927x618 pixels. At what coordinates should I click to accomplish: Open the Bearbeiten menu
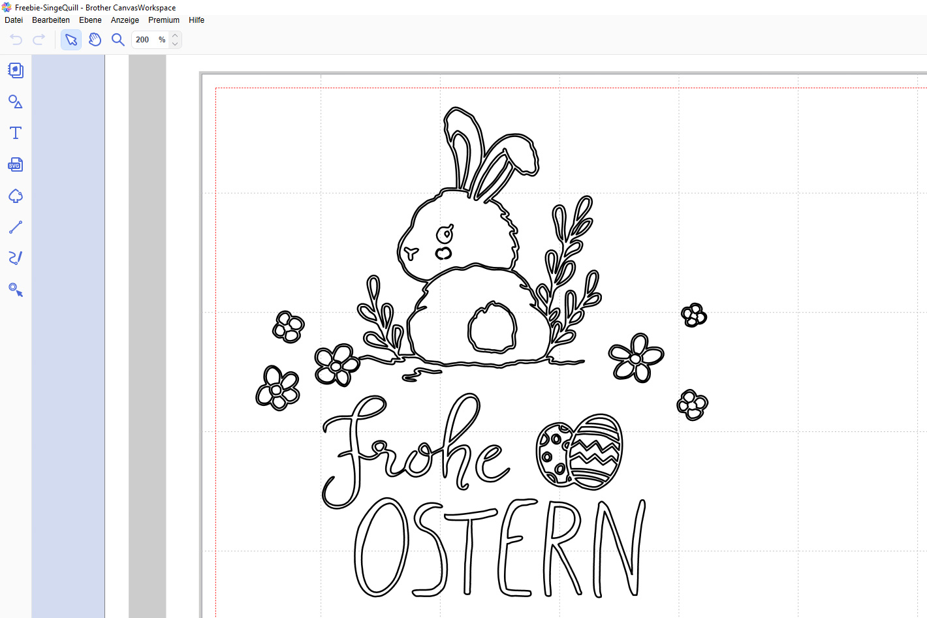51,20
